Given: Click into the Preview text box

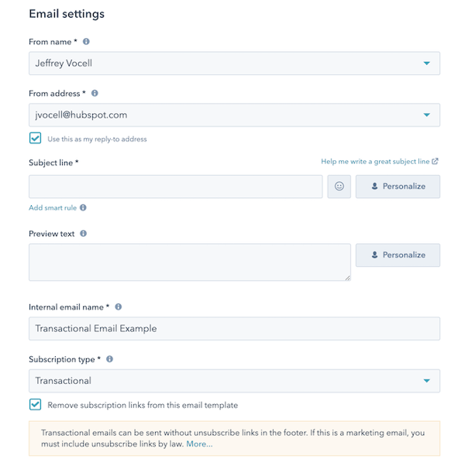Looking at the screenshot, I should point(190,262).
